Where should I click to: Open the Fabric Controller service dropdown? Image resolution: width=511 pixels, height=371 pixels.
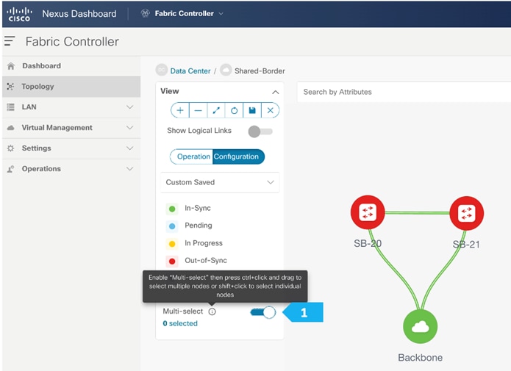coord(221,14)
